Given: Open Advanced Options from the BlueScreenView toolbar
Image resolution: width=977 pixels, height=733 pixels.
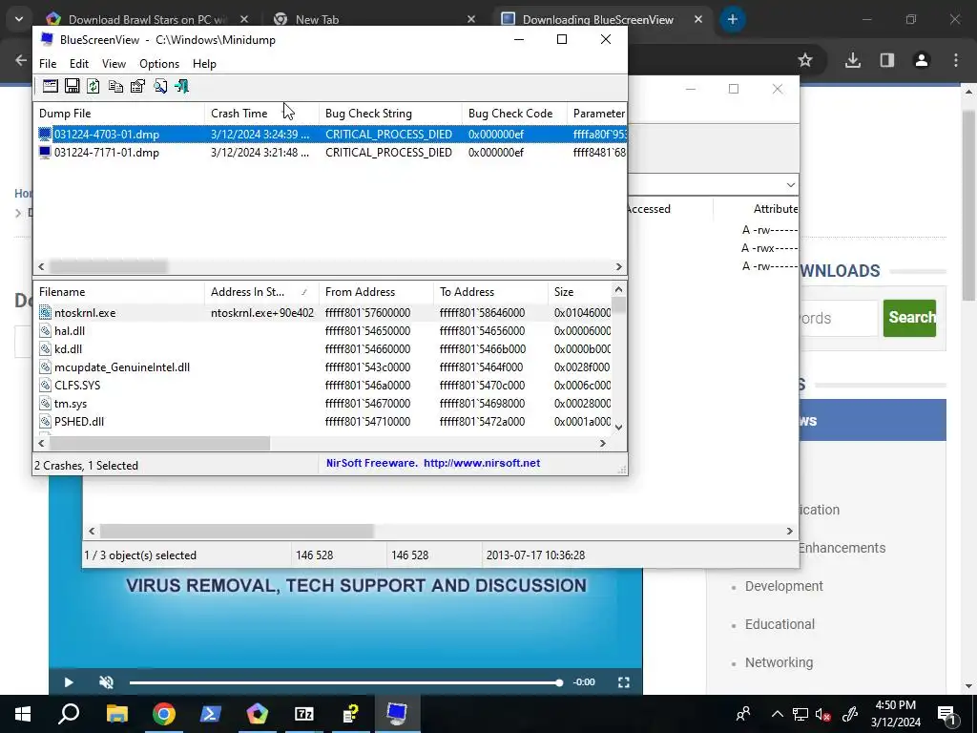Looking at the screenshot, I should pos(51,86).
